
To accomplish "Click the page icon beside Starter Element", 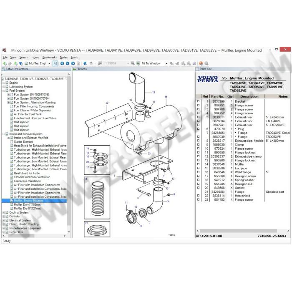I will coord(12,142).
